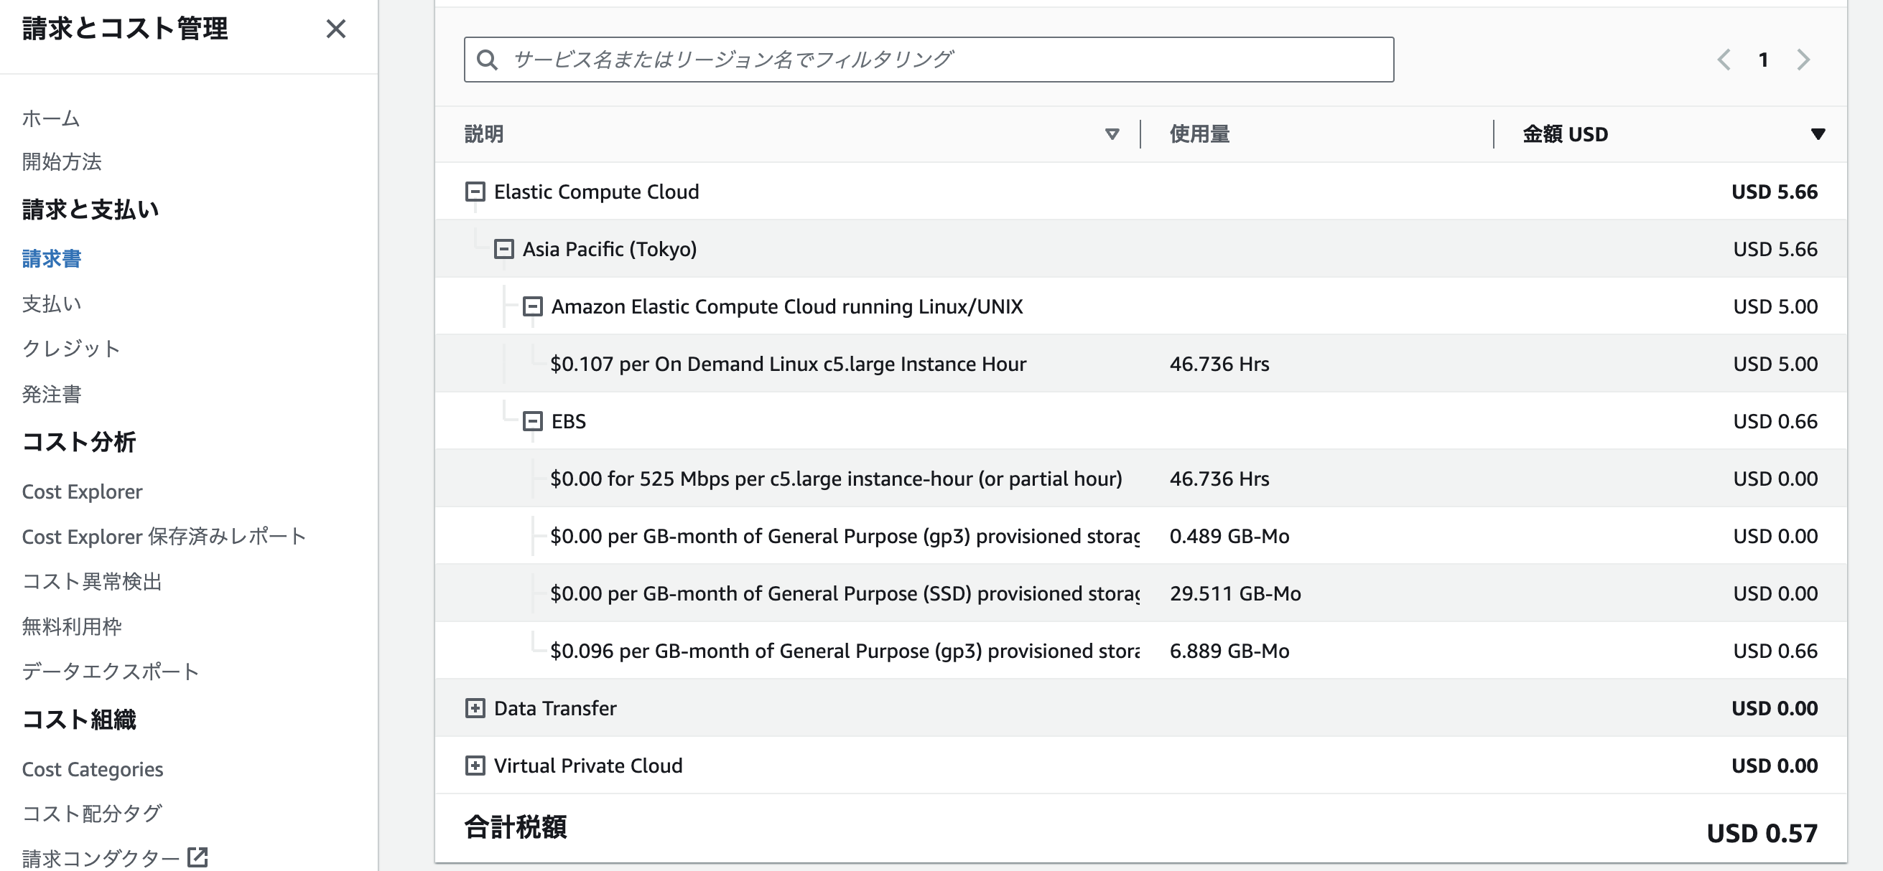Viewport: 1883px width, 871px height.
Task: Open the Cost Explorer page
Action: tap(83, 491)
